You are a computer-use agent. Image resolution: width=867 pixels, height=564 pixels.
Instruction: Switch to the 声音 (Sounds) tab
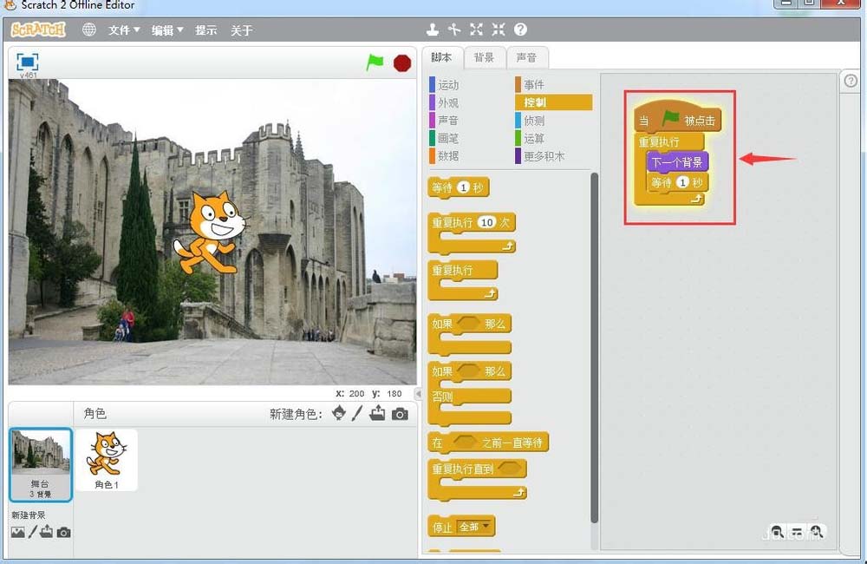click(528, 57)
